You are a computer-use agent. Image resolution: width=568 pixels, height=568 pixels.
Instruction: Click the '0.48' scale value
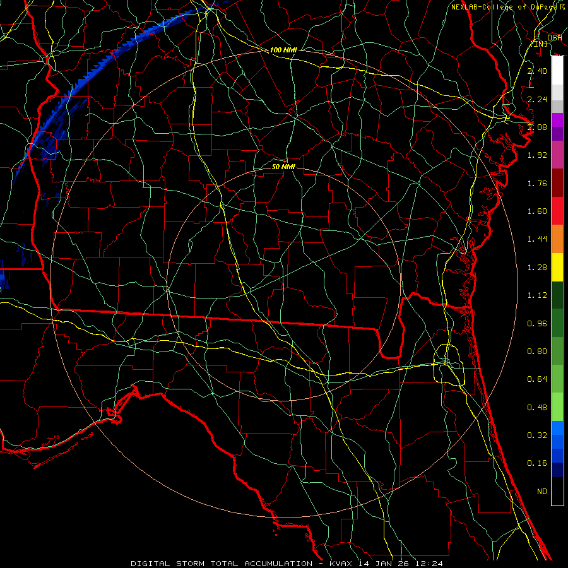click(x=537, y=408)
